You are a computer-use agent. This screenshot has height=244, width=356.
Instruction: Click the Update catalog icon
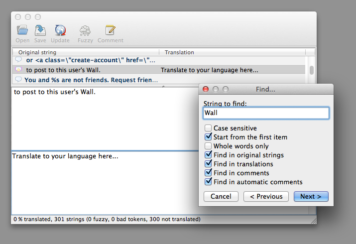point(60,31)
